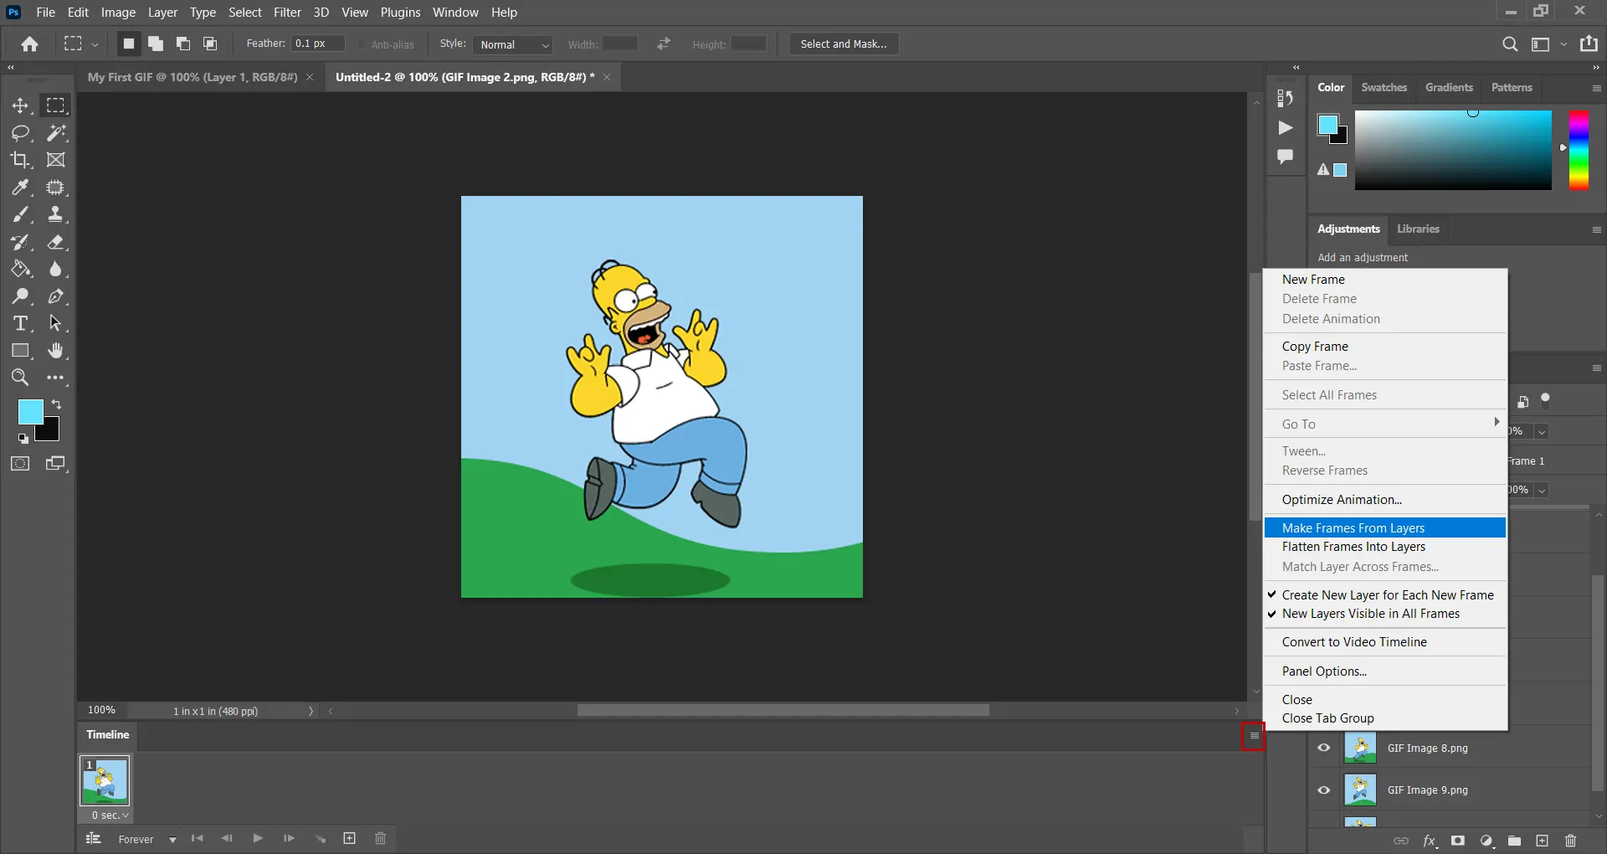Click the Convert to video timeline icon
The height and width of the screenshot is (854, 1607).
[94, 838]
